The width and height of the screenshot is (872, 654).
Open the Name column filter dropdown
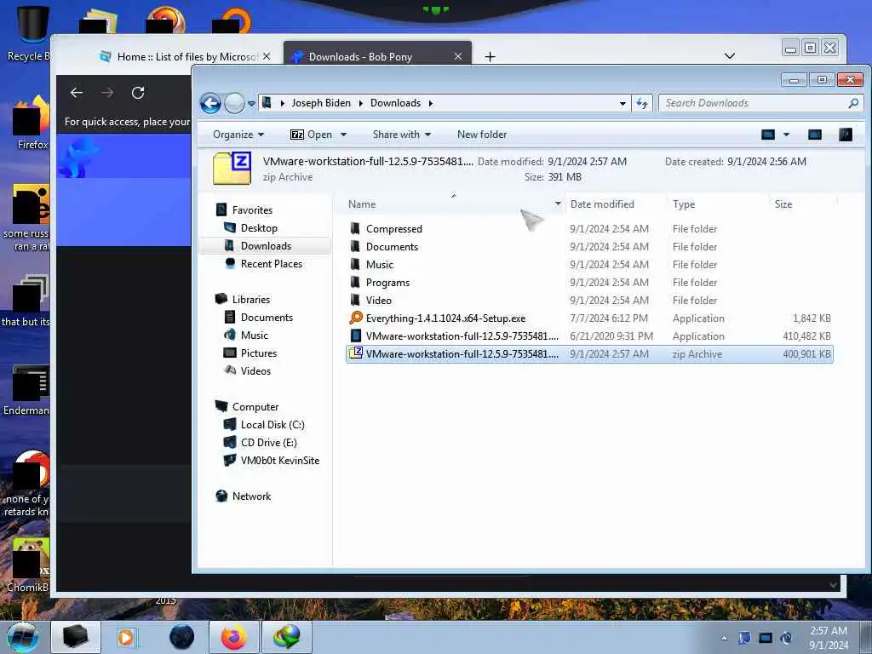point(558,204)
